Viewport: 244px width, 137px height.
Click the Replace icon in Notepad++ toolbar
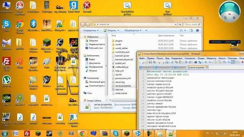point(200,62)
